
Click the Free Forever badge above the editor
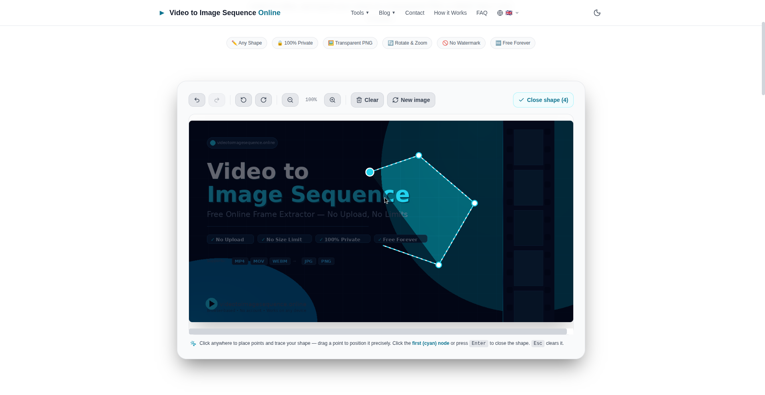(513, 43)
